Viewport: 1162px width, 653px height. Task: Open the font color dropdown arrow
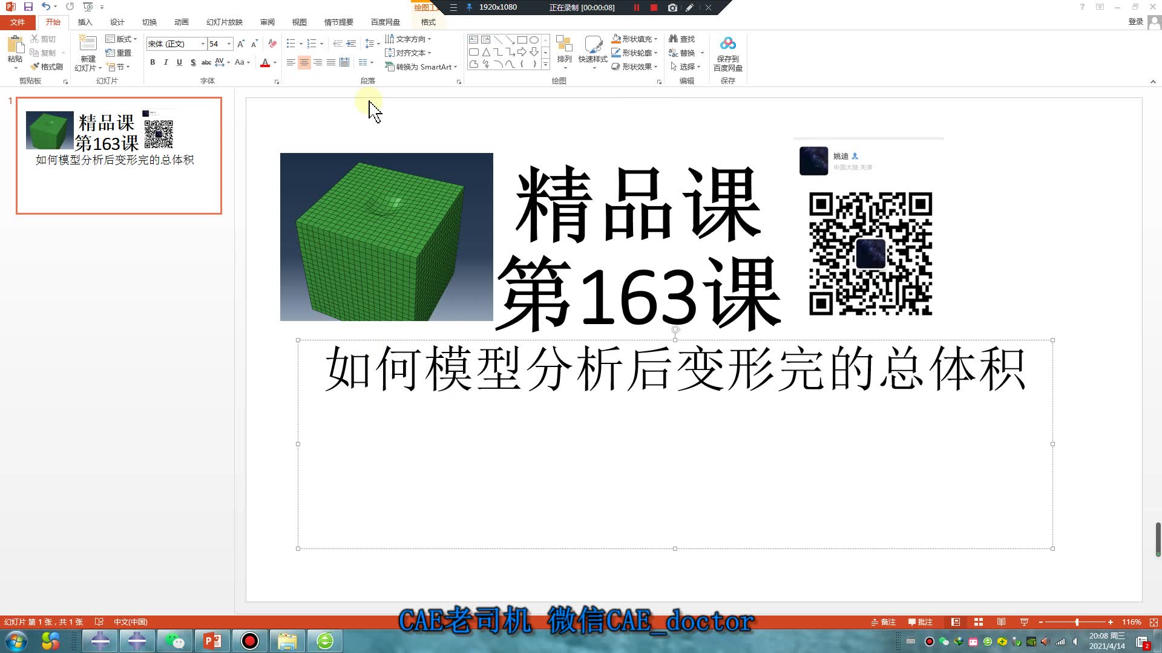pyautogui.click(x=274, y=62)
